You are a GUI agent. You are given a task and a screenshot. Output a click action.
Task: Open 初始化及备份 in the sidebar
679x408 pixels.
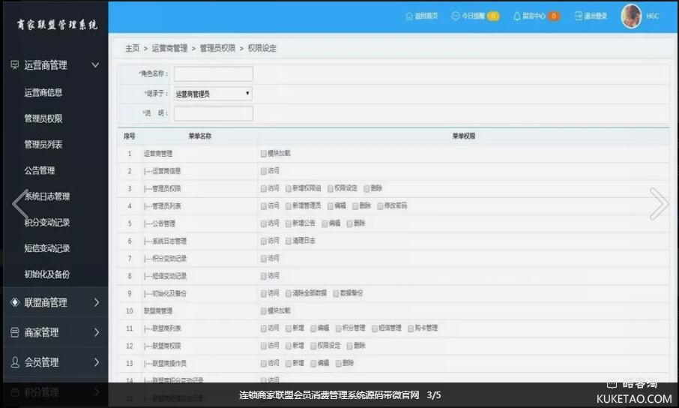click(x=47, y=274)
